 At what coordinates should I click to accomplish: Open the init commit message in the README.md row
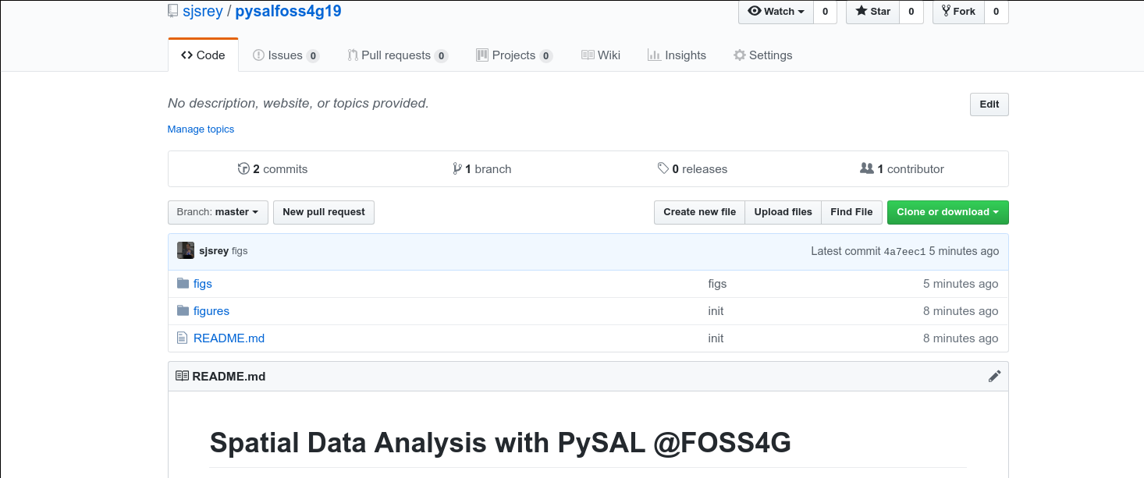point(716,338)
